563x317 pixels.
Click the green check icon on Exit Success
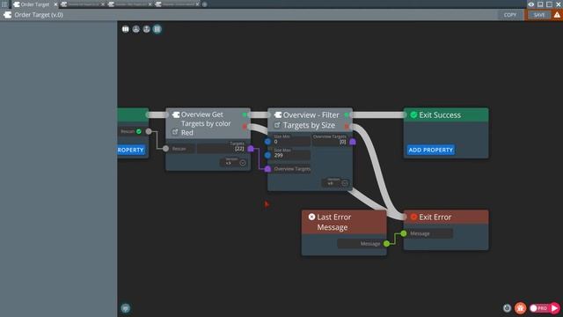click(x=413, y=114)
